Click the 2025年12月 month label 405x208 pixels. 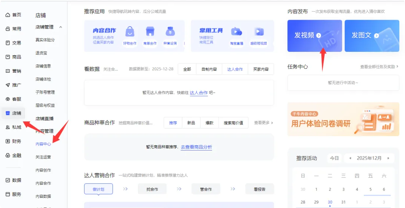(369, 158)
